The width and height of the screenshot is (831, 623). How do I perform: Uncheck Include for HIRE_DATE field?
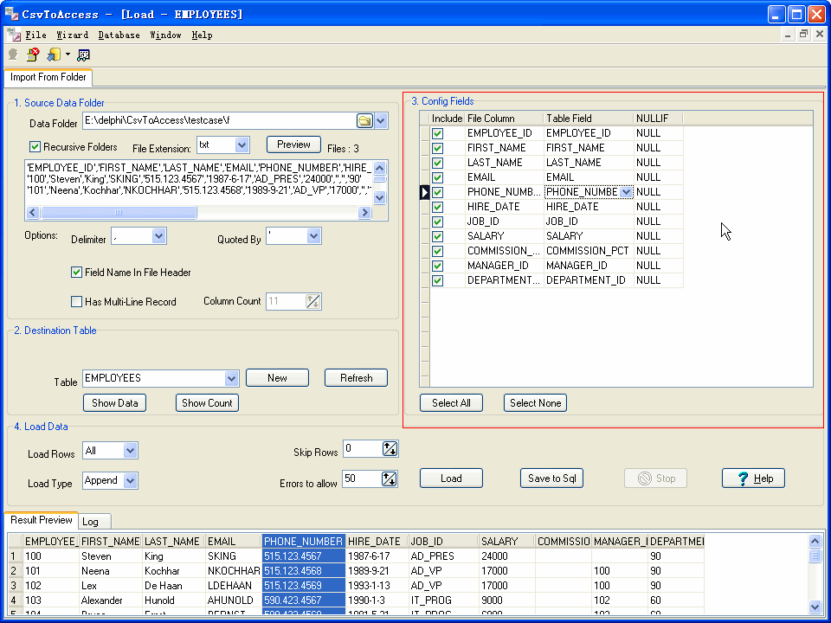click(437, 207)
